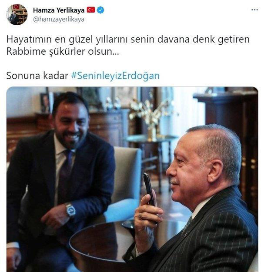Viewport: 261px width, 272px height.
Task: Open the @hamzayerlikaya handle link
Action: [x=59, y=19]
